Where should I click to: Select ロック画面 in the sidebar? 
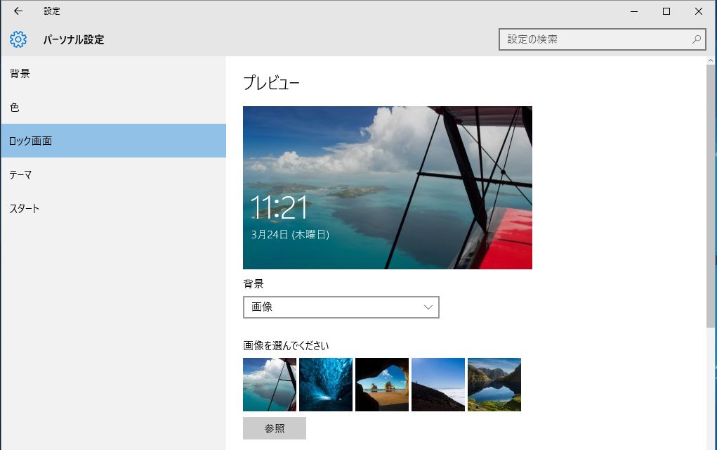(x=113, y=141)
